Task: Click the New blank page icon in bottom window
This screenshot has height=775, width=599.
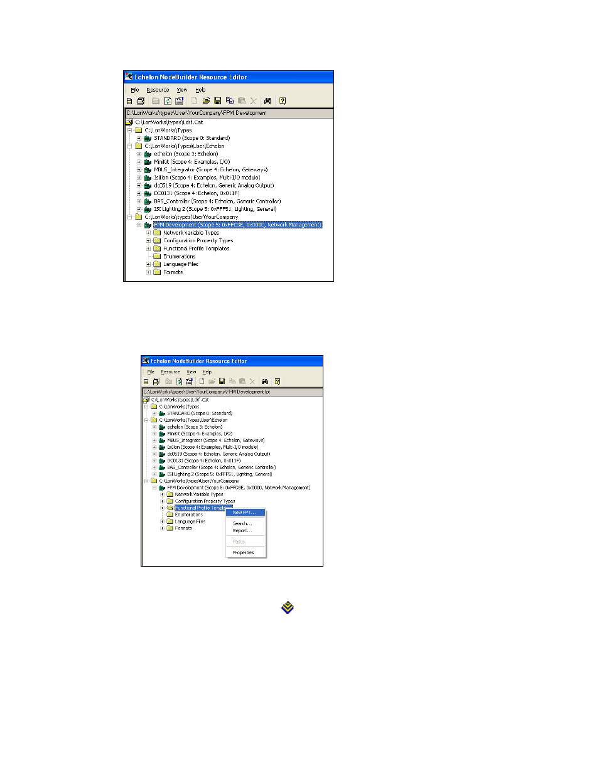Action: pos(202,381)
